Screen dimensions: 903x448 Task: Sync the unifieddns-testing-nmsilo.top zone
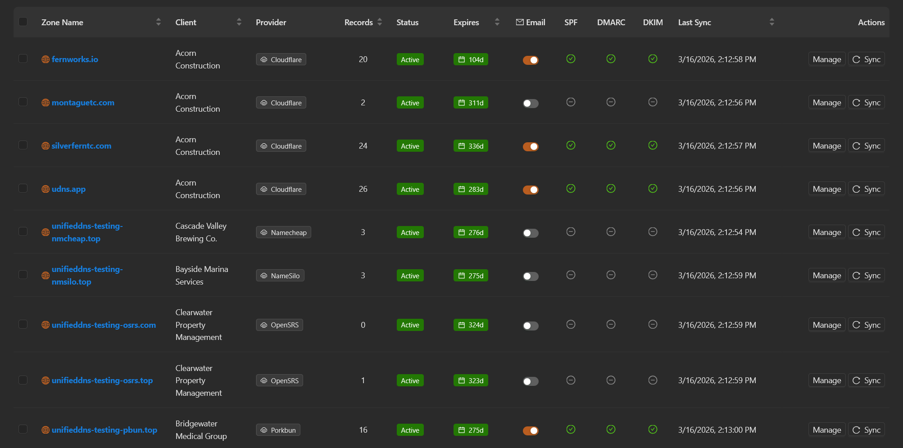(867, 276)
